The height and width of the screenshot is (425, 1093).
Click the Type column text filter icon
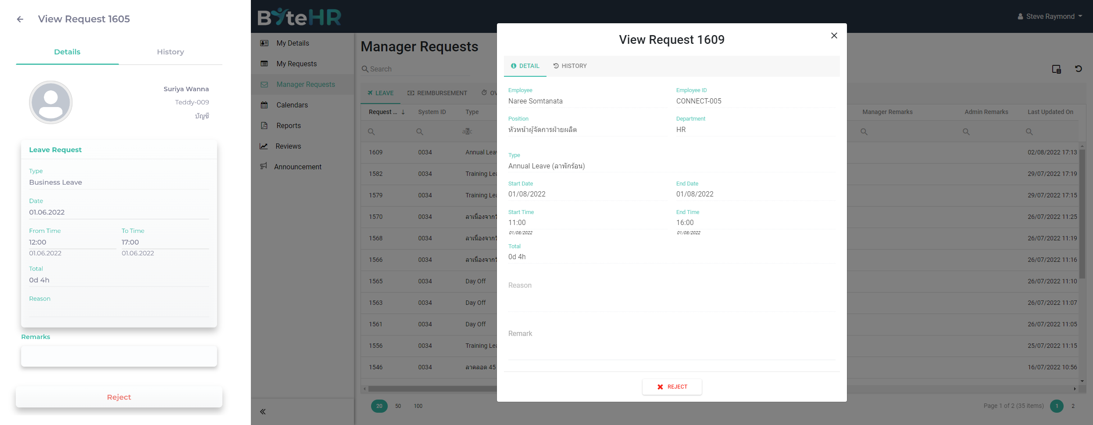(467, 132)
